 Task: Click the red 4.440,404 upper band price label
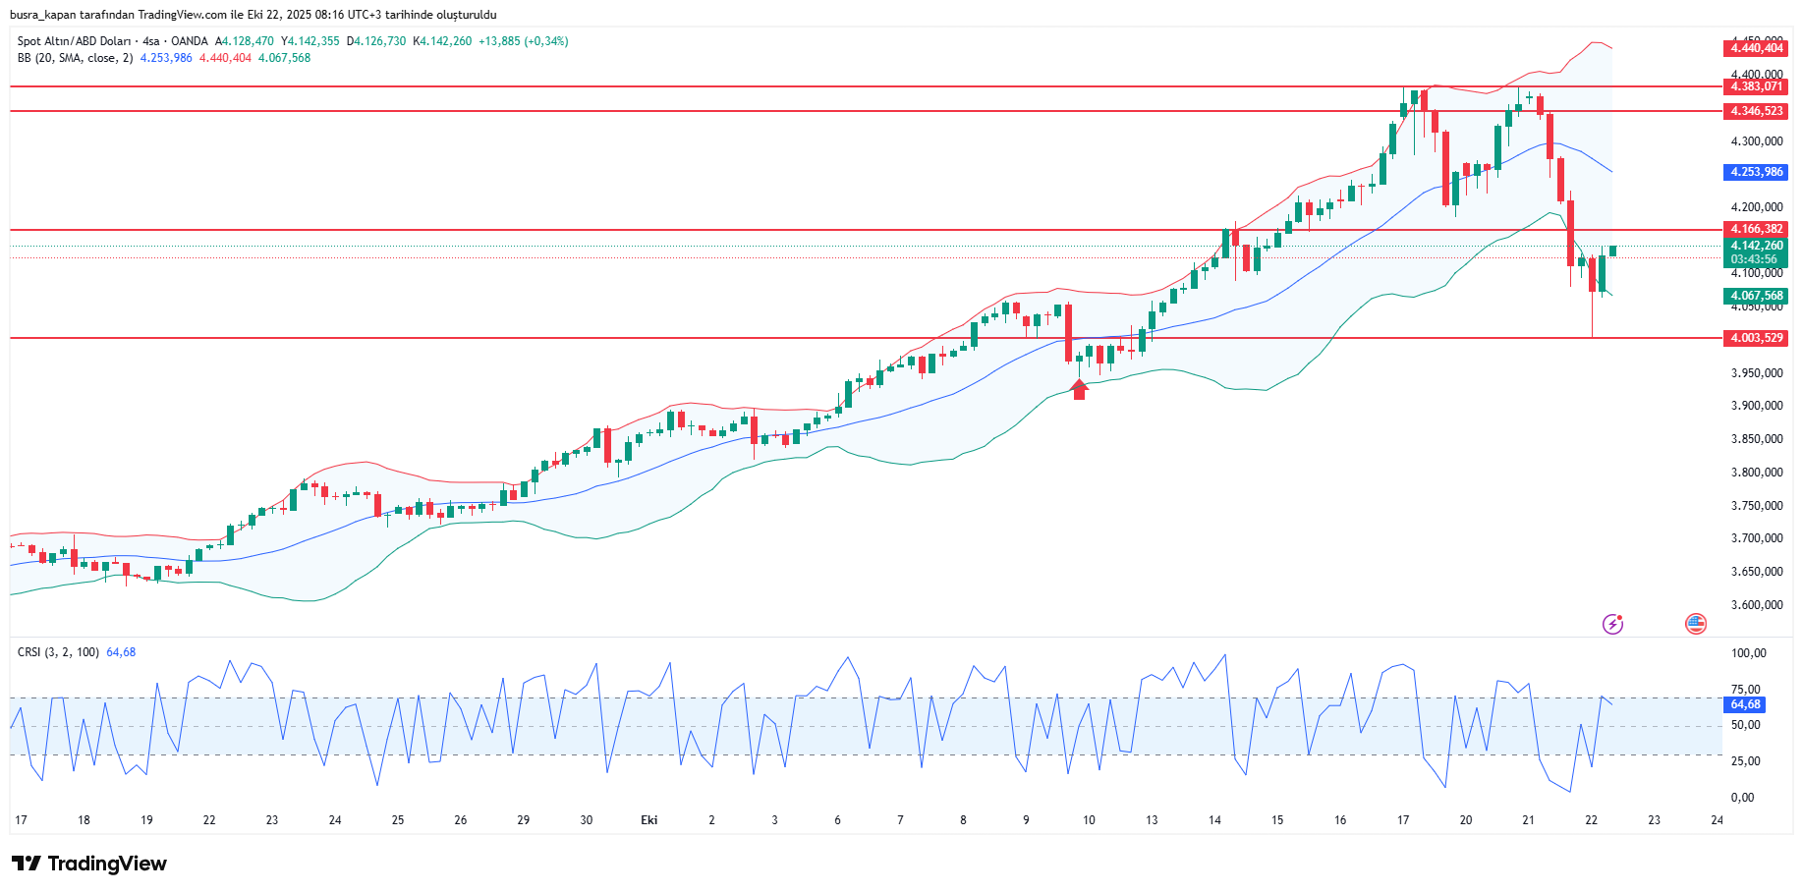pyautogui.click(x=1756, y=48)
